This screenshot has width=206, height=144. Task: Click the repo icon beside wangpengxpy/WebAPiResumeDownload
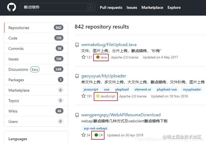(x=77, y=115)
